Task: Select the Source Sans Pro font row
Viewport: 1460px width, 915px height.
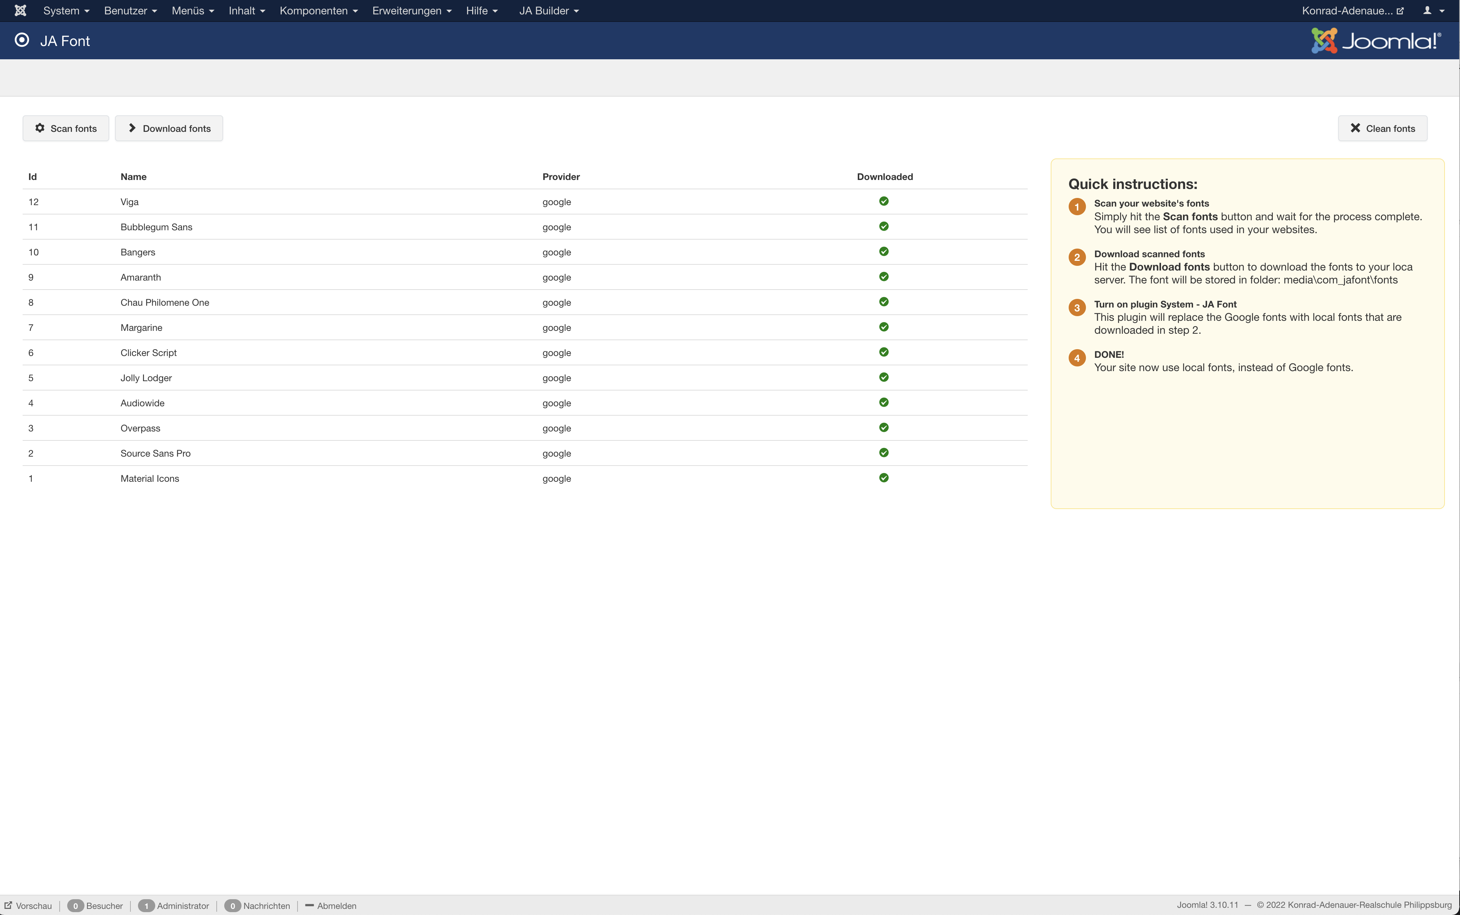Action: pyautogui.click(x=155, y=453)
